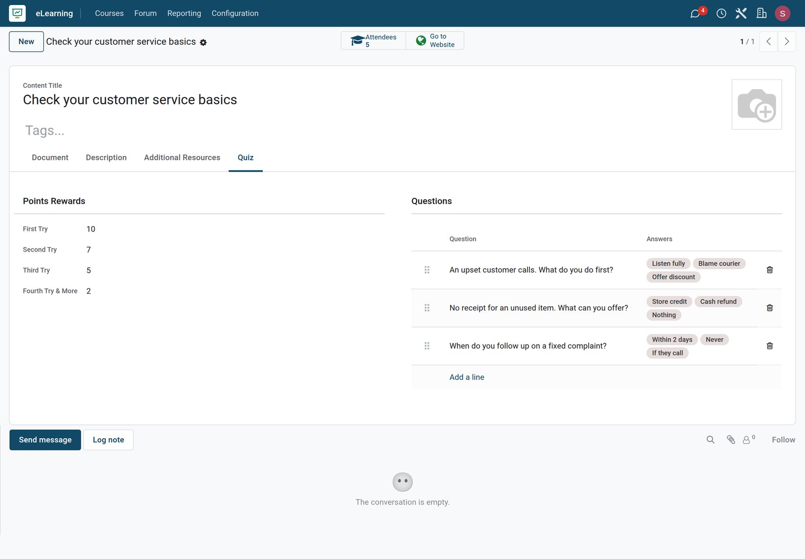Go to next record arrow
The height and width of the screenshot is (559, 805).
point(787,42)
